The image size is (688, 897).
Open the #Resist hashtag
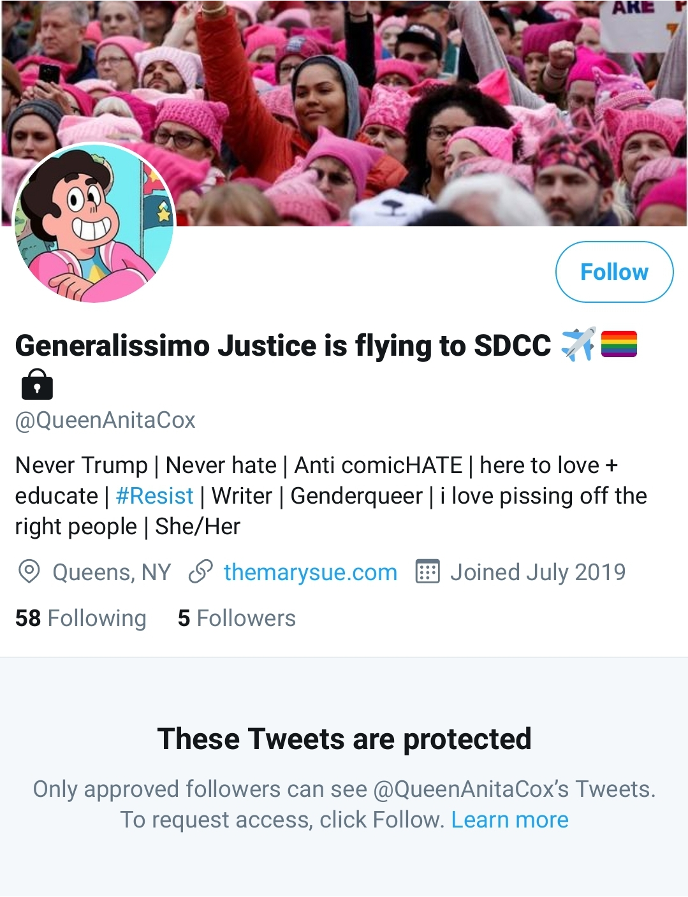point(154,496)
